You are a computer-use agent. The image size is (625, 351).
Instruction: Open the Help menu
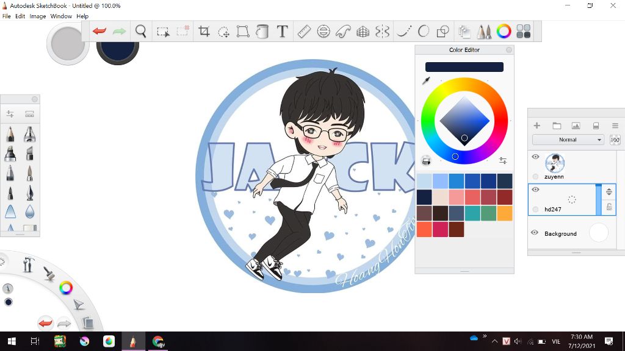[x=82, y=16]
